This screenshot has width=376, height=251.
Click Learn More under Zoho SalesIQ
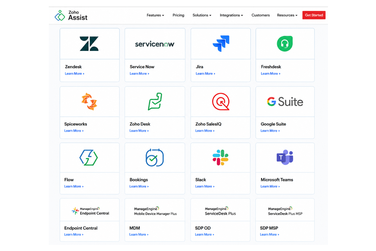tap(205, 131)
